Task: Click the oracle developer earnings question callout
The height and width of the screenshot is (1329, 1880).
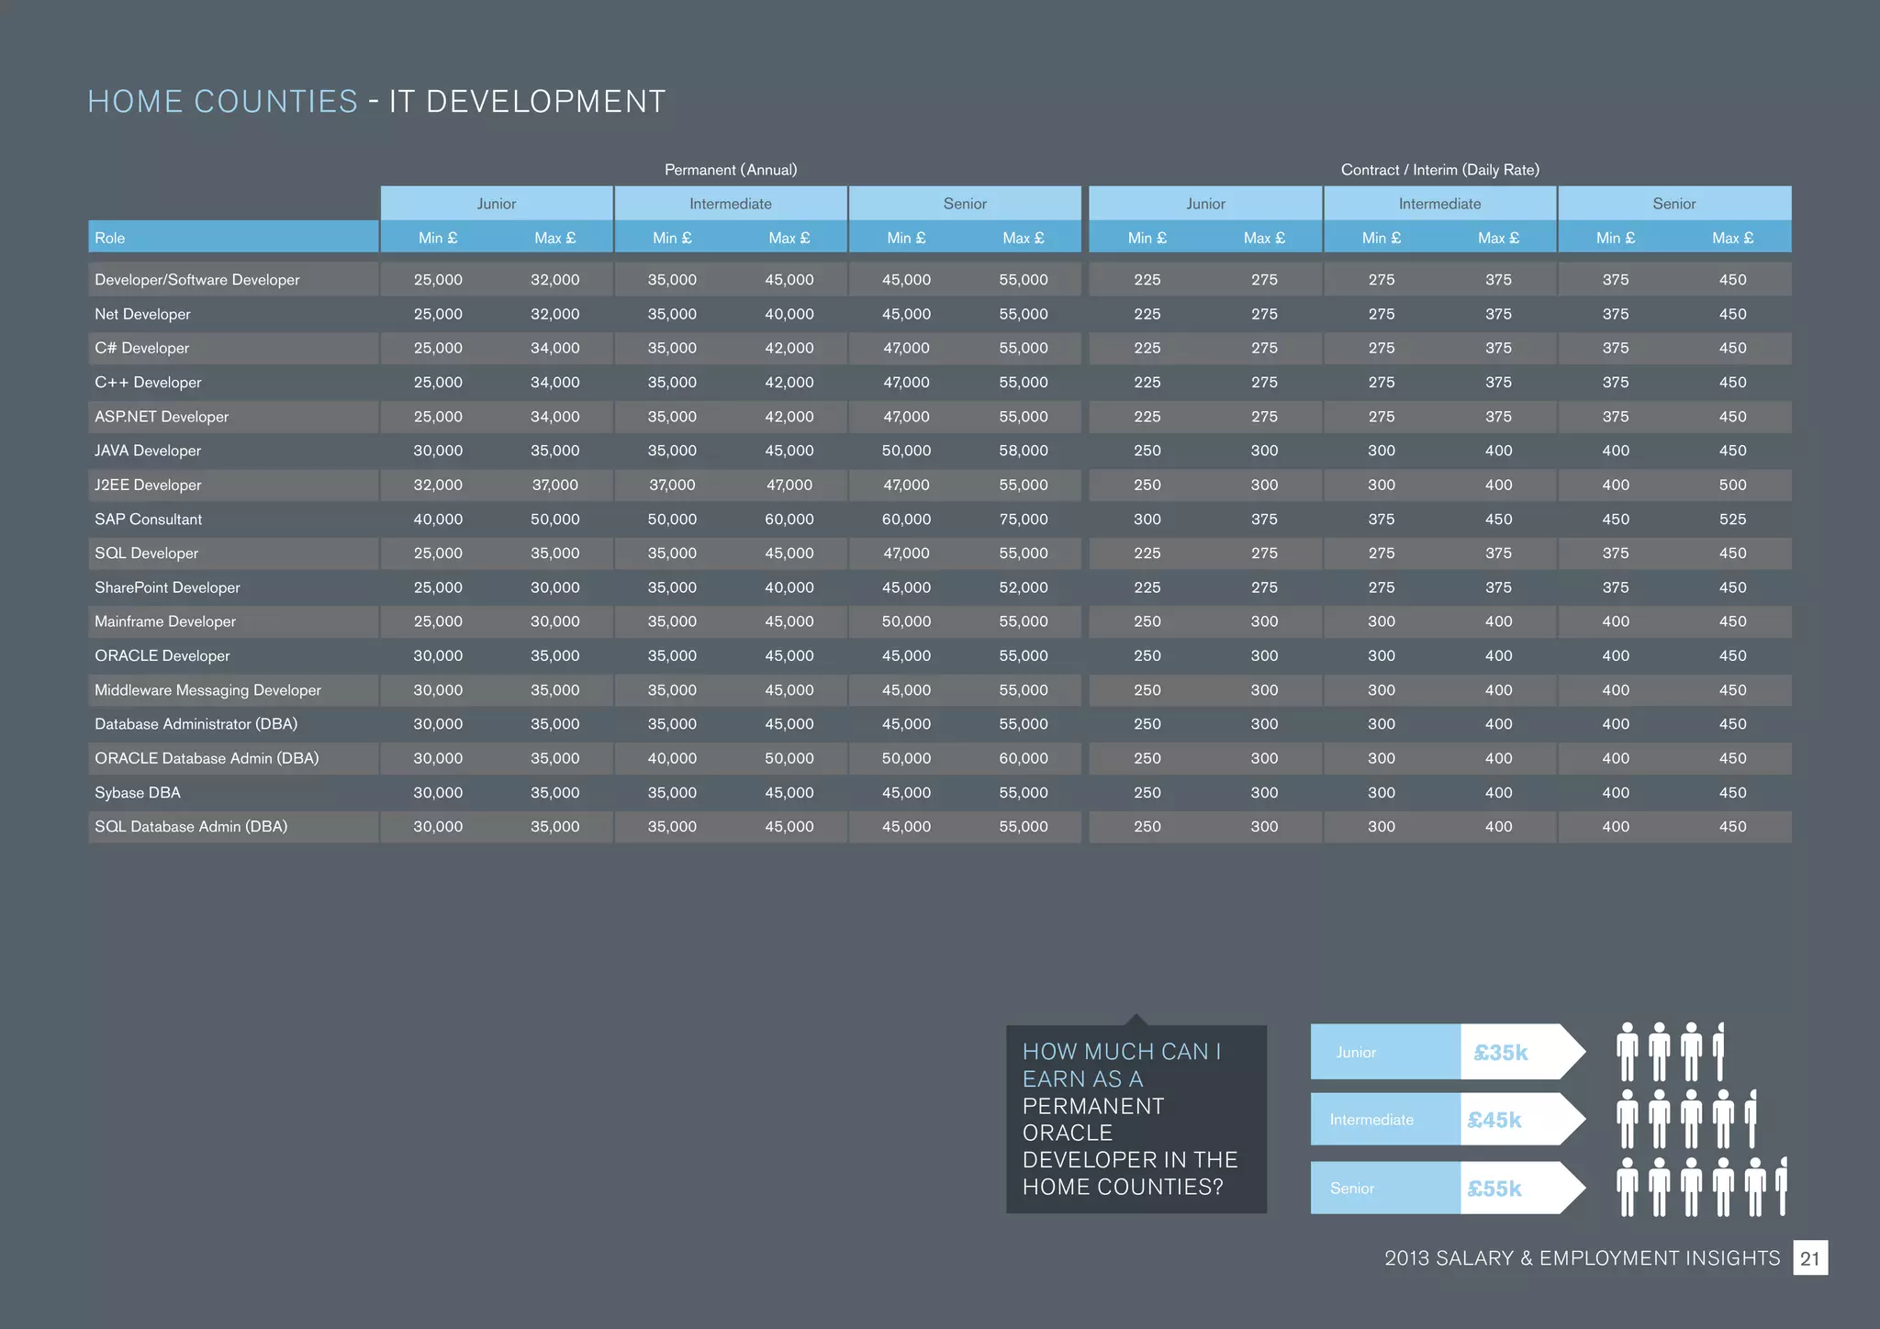Action: [x=1136, y=1119]
